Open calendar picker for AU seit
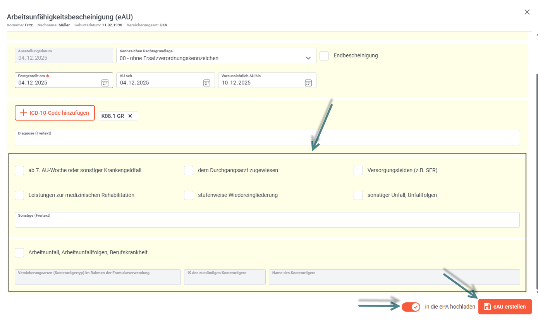Viewport: 538px width, 326px height. point(207,83)
